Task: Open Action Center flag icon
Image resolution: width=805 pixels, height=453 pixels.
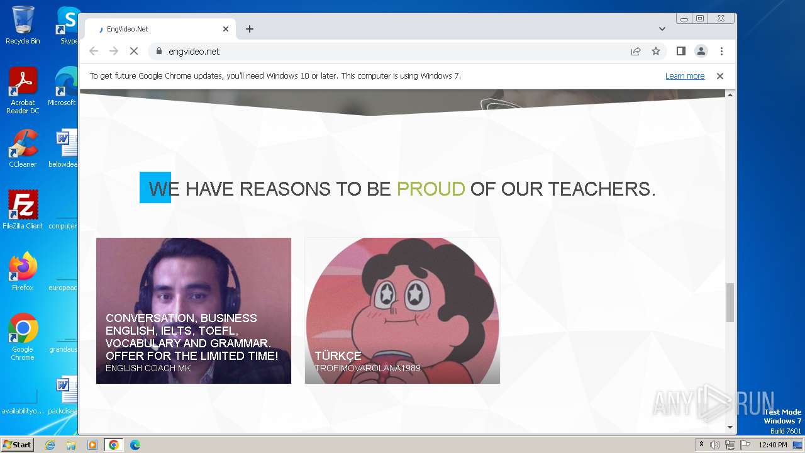Action: [x=744, y=445]
